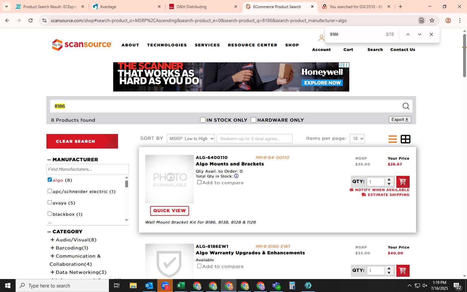The width and height of the screenshot is (467, 292).
Task: Click Windows Start button
Action: tap(8, 286)
